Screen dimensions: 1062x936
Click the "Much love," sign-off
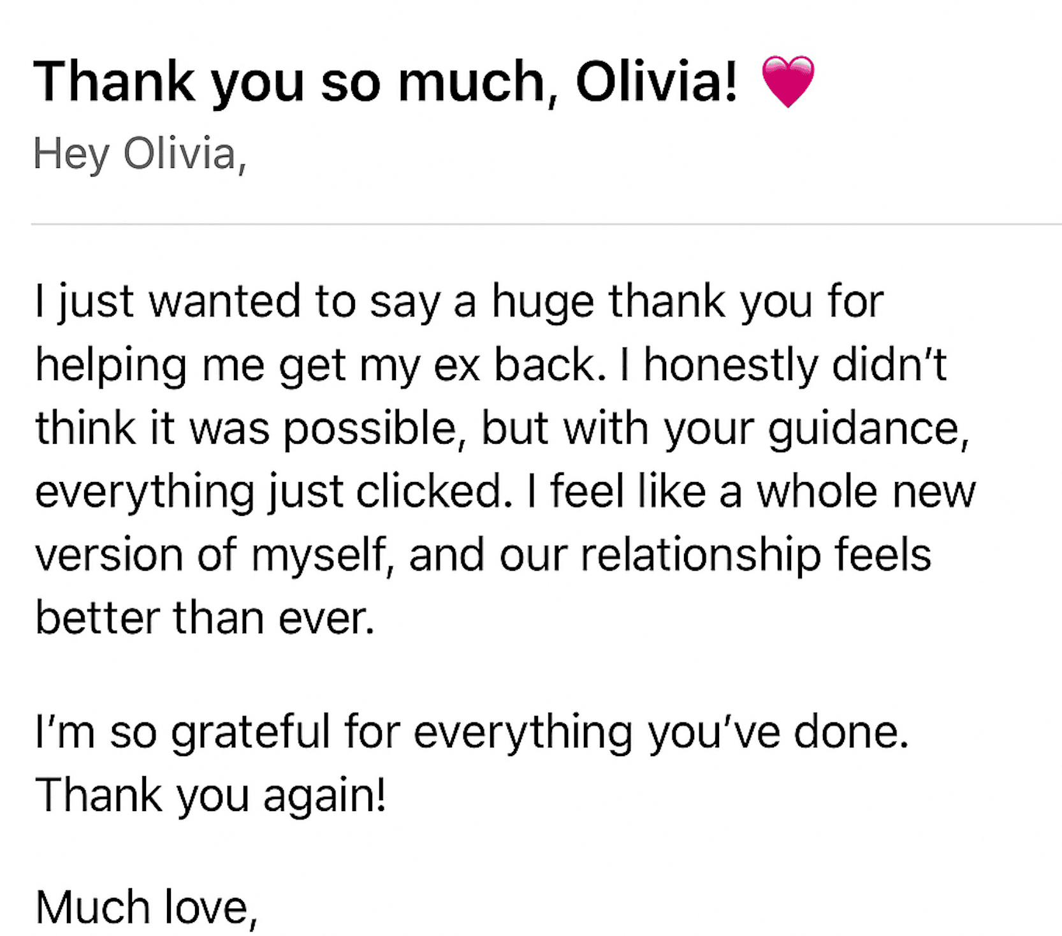click(x=147, y=909)
